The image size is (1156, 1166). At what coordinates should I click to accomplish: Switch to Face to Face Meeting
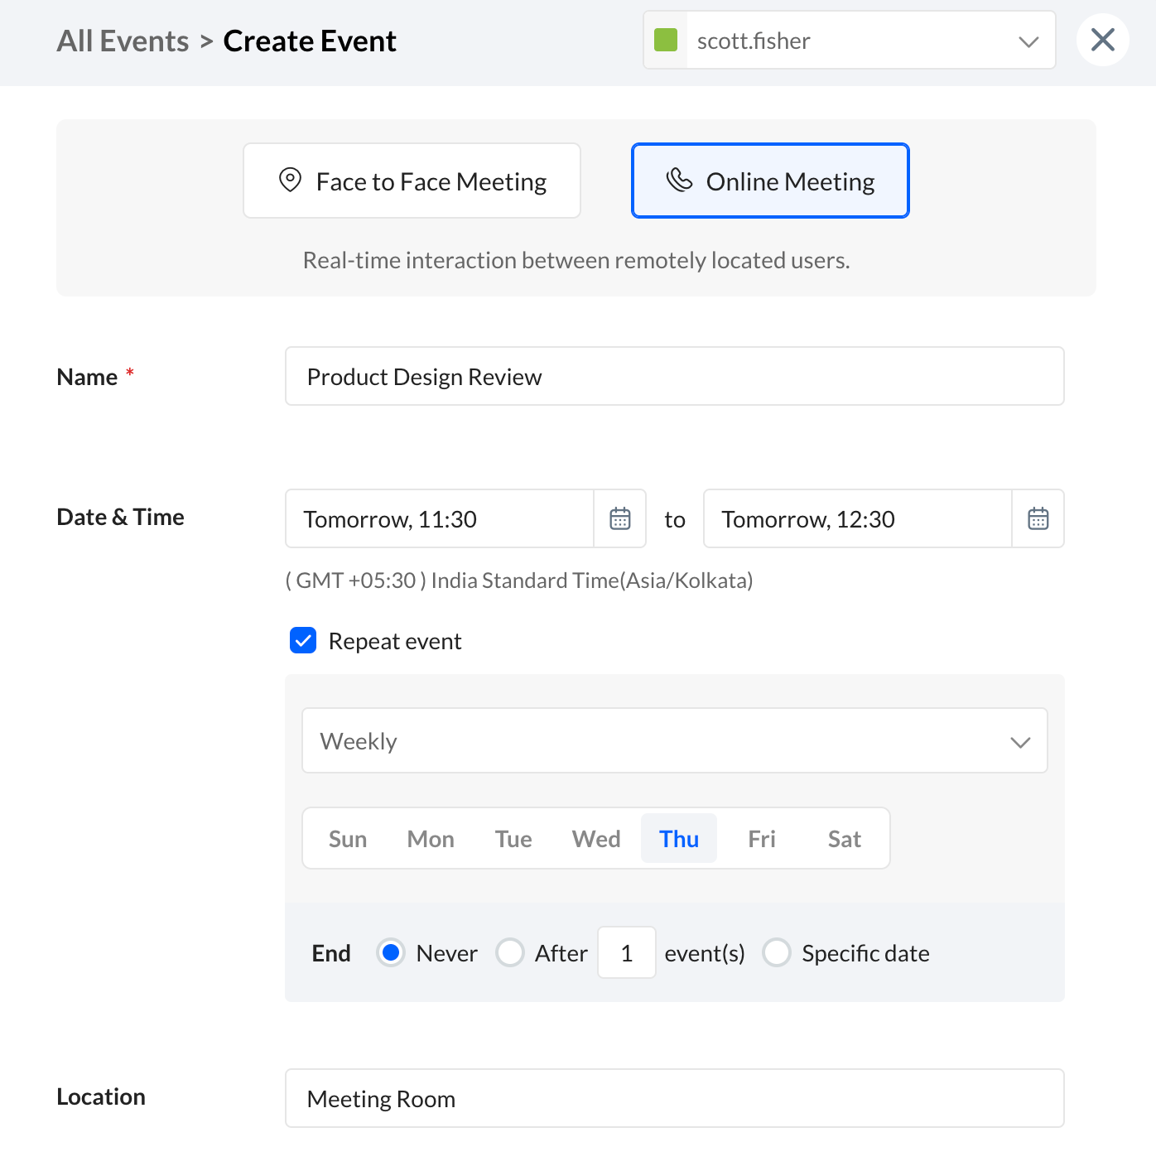click(412, 181)
